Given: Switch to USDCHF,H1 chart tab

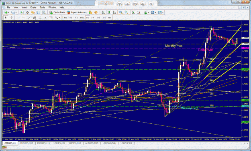Looking at the screenshot, I should click(127, 143).
